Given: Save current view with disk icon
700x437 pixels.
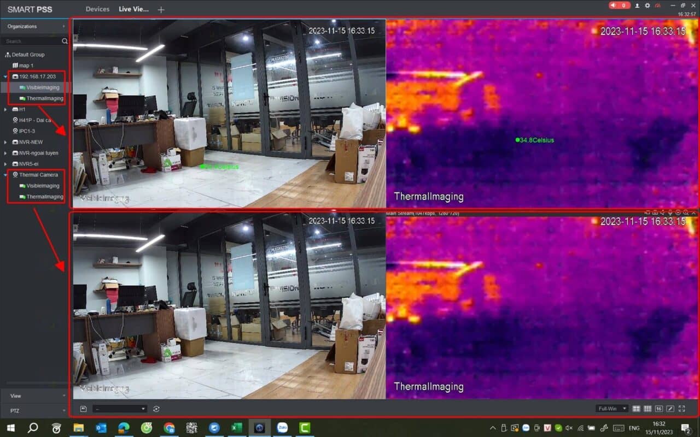Looking at the screenshot, I should [x=83, y=409].
